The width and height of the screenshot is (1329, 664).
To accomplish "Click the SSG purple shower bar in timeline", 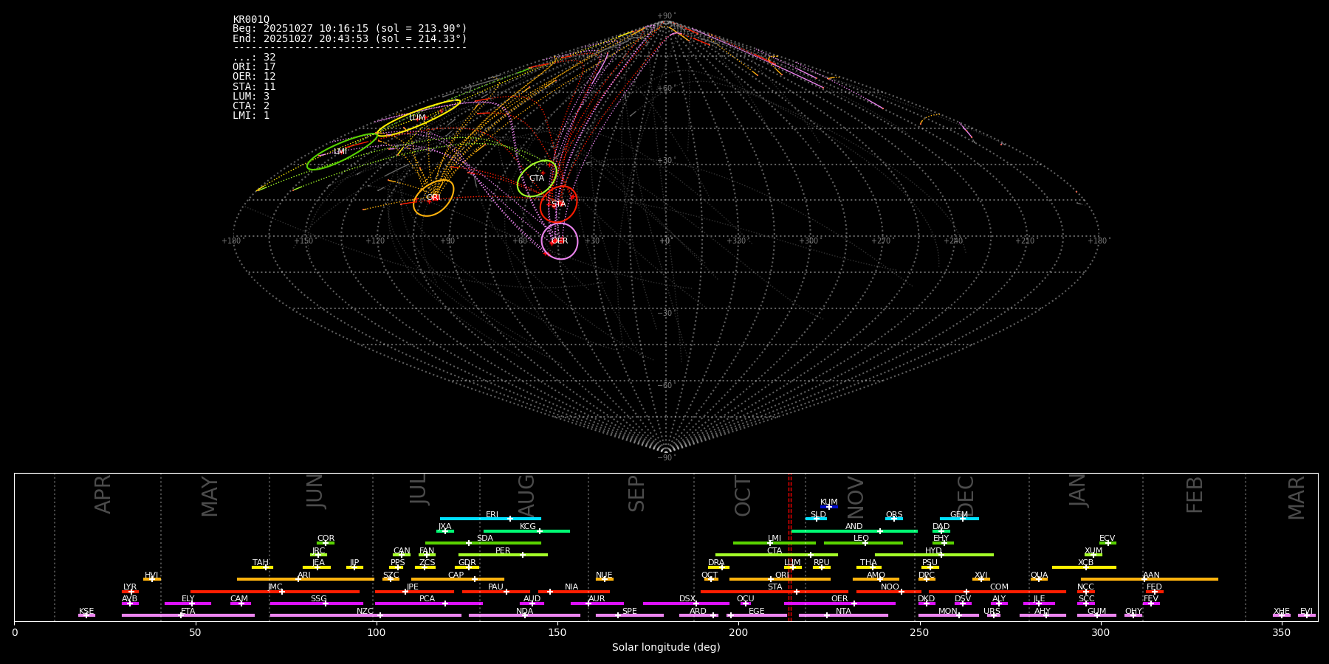I will (x=316, y=604).
